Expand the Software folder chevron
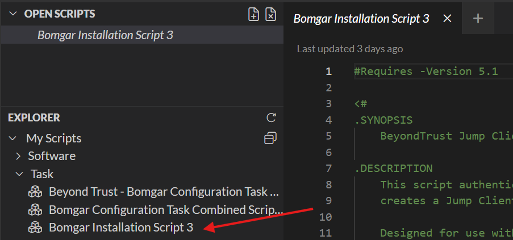Viewport: 513px width, 240px height. coord(18,156)
